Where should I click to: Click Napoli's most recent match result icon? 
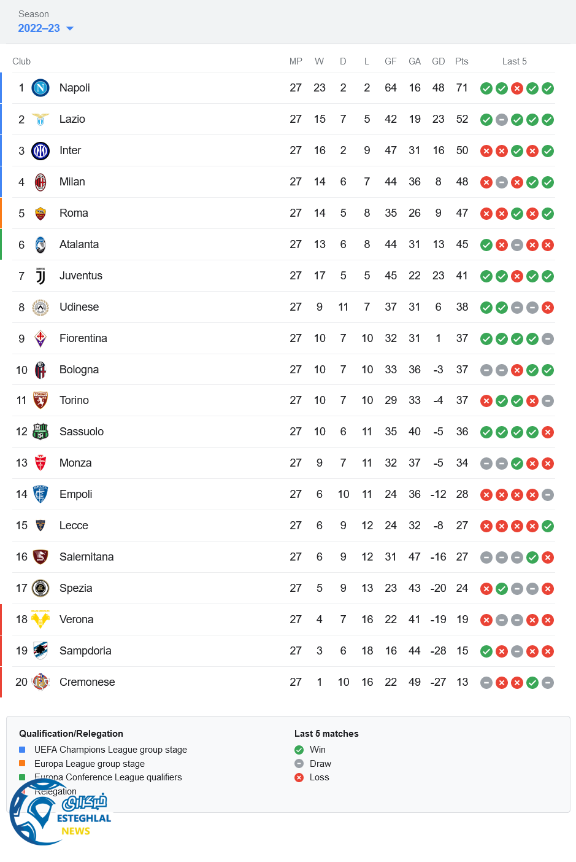[x=548, y=88]
